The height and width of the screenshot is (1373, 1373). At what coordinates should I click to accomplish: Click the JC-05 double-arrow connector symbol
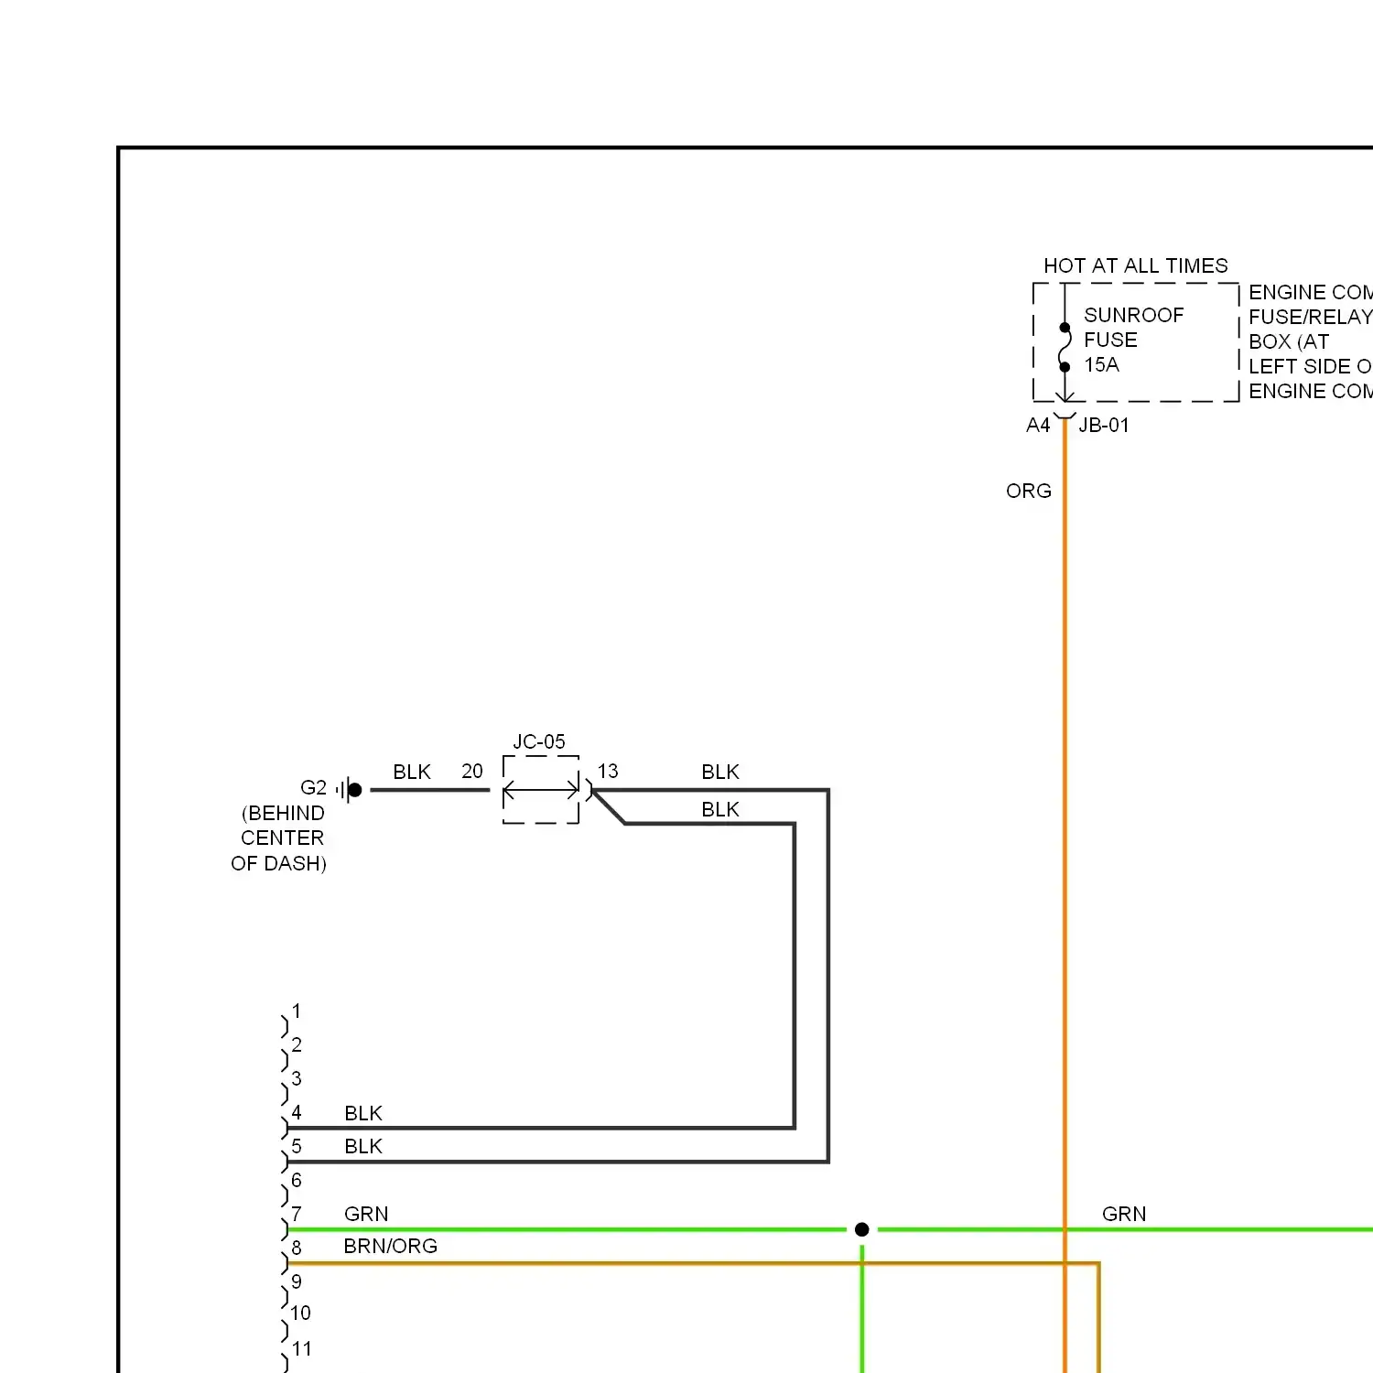(541, 790)
